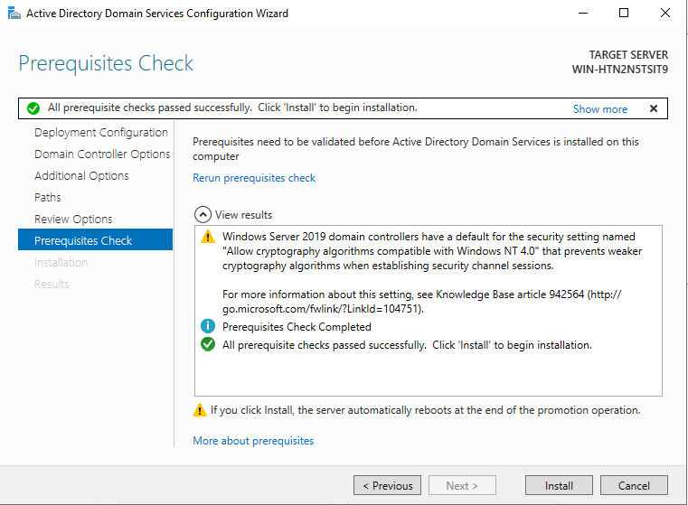Click the grayed-out Installation step
The height and width of the screenshot is (505, 688).
pos(61,262)
